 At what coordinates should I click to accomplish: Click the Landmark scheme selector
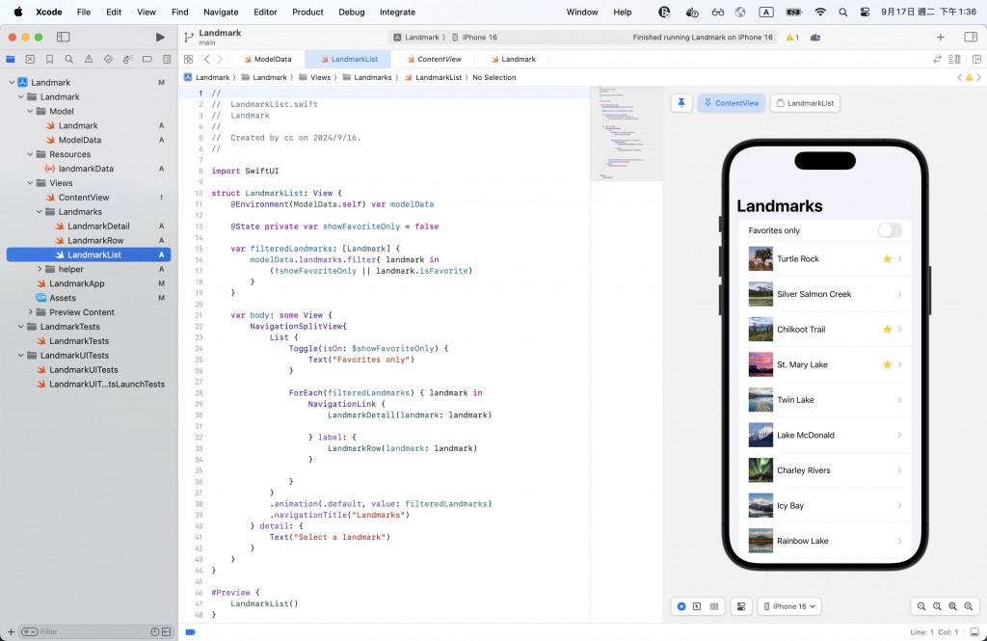(416, 38)
